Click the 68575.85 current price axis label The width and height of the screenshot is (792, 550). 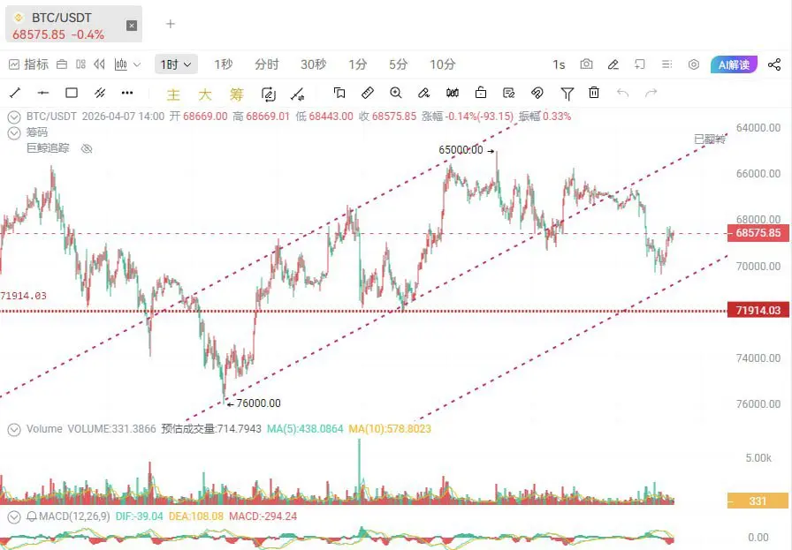758,233
